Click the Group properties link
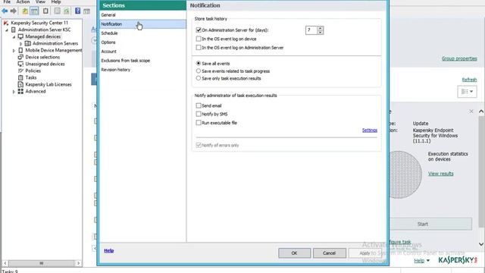 [459, 58]
